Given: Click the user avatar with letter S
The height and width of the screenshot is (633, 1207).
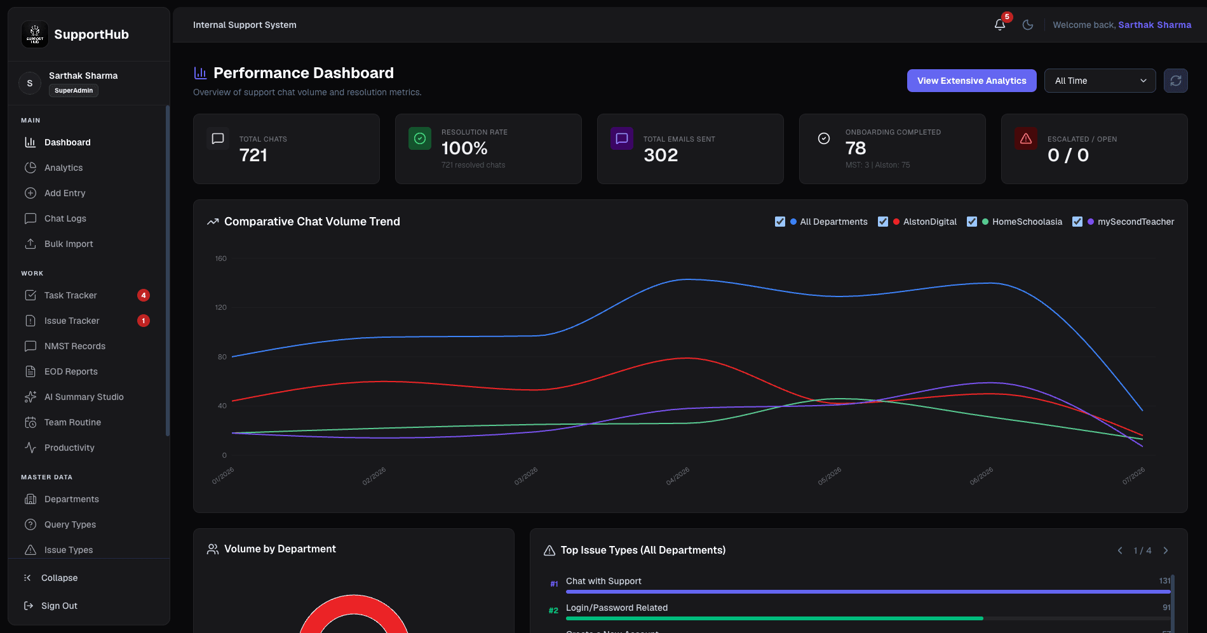Looking at the screenshot, I should (x=30, y=83).
